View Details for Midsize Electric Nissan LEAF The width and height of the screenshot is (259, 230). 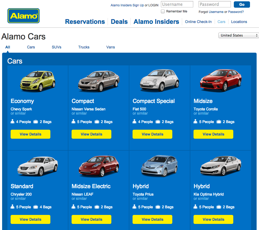(91, 219)
